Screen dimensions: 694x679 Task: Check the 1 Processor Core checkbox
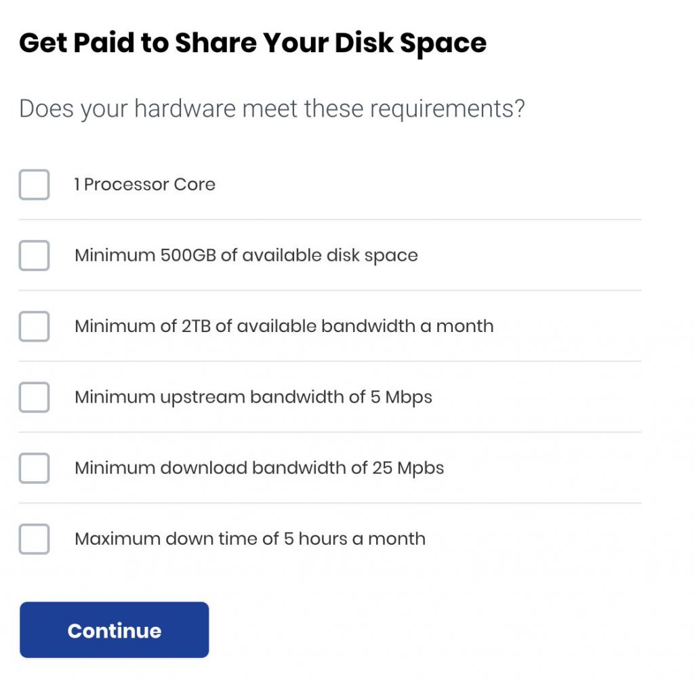pyautogui.click(x=34, y=185)
